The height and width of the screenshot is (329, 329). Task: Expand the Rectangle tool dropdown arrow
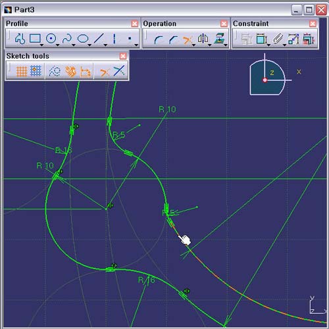click(x=41, y=45)
